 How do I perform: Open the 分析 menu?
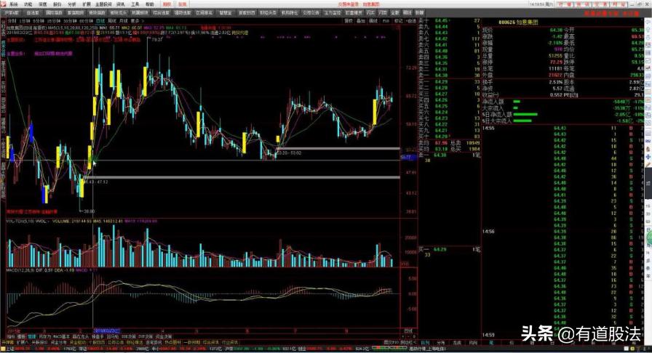click(x=71, y=4)
